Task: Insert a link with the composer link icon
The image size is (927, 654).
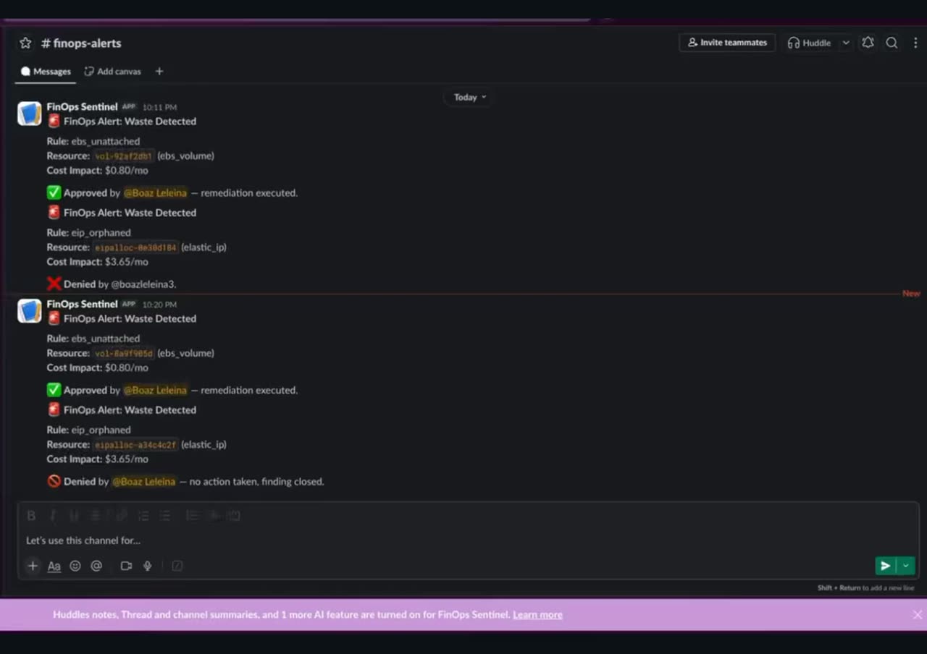Action: point(122,516)
